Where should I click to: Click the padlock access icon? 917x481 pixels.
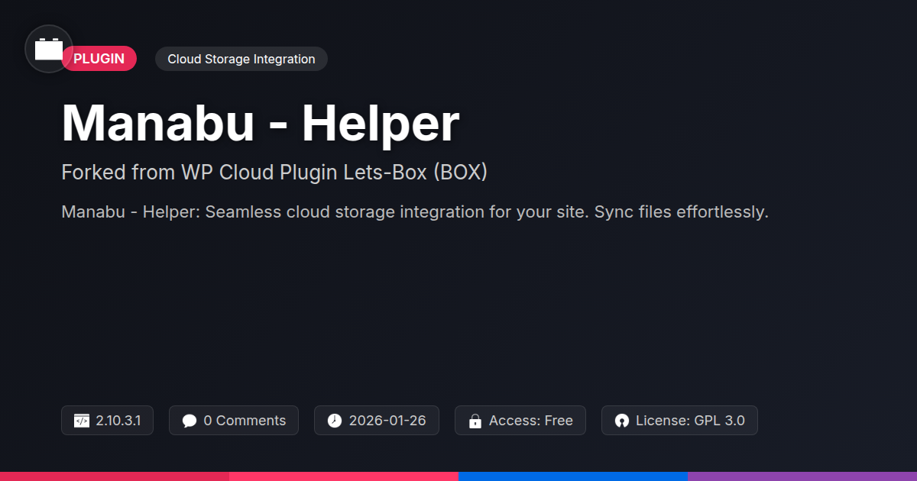475,421
